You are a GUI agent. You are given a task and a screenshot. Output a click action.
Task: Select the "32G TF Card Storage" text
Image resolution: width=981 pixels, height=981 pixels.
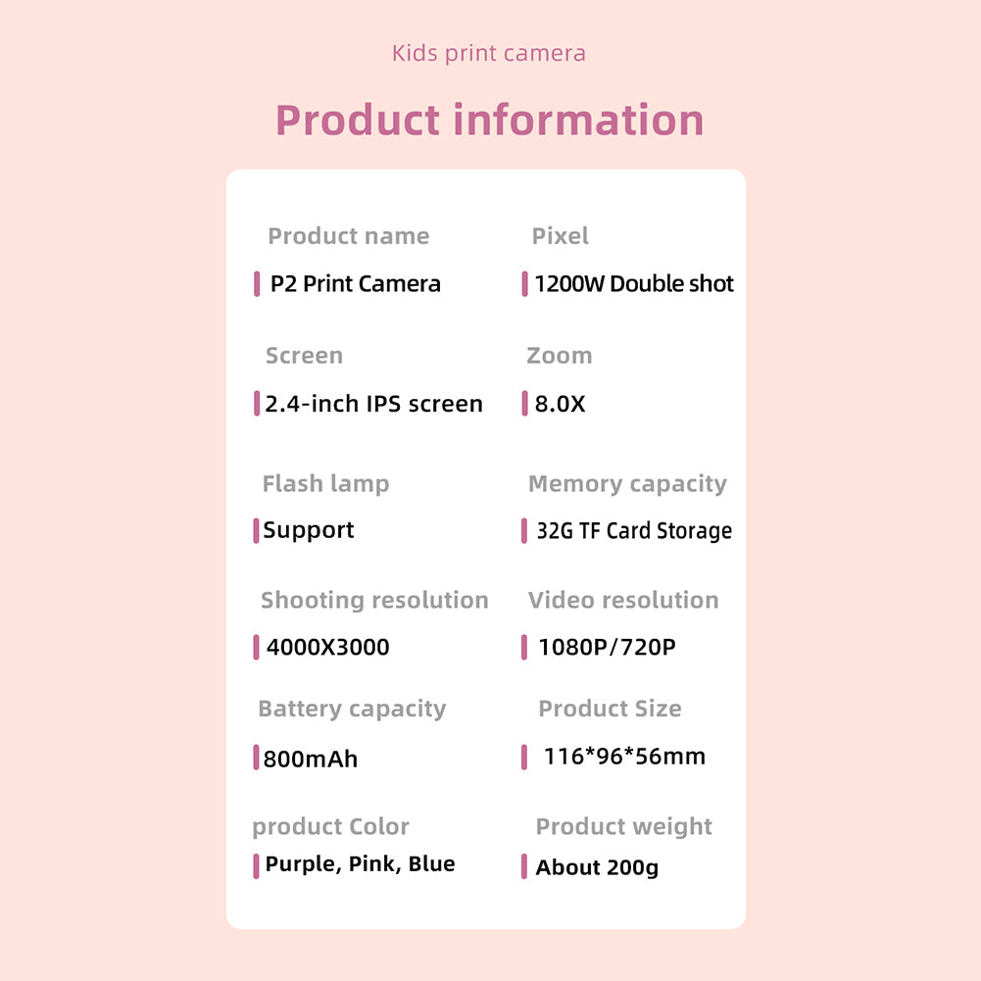click(634, 531)
